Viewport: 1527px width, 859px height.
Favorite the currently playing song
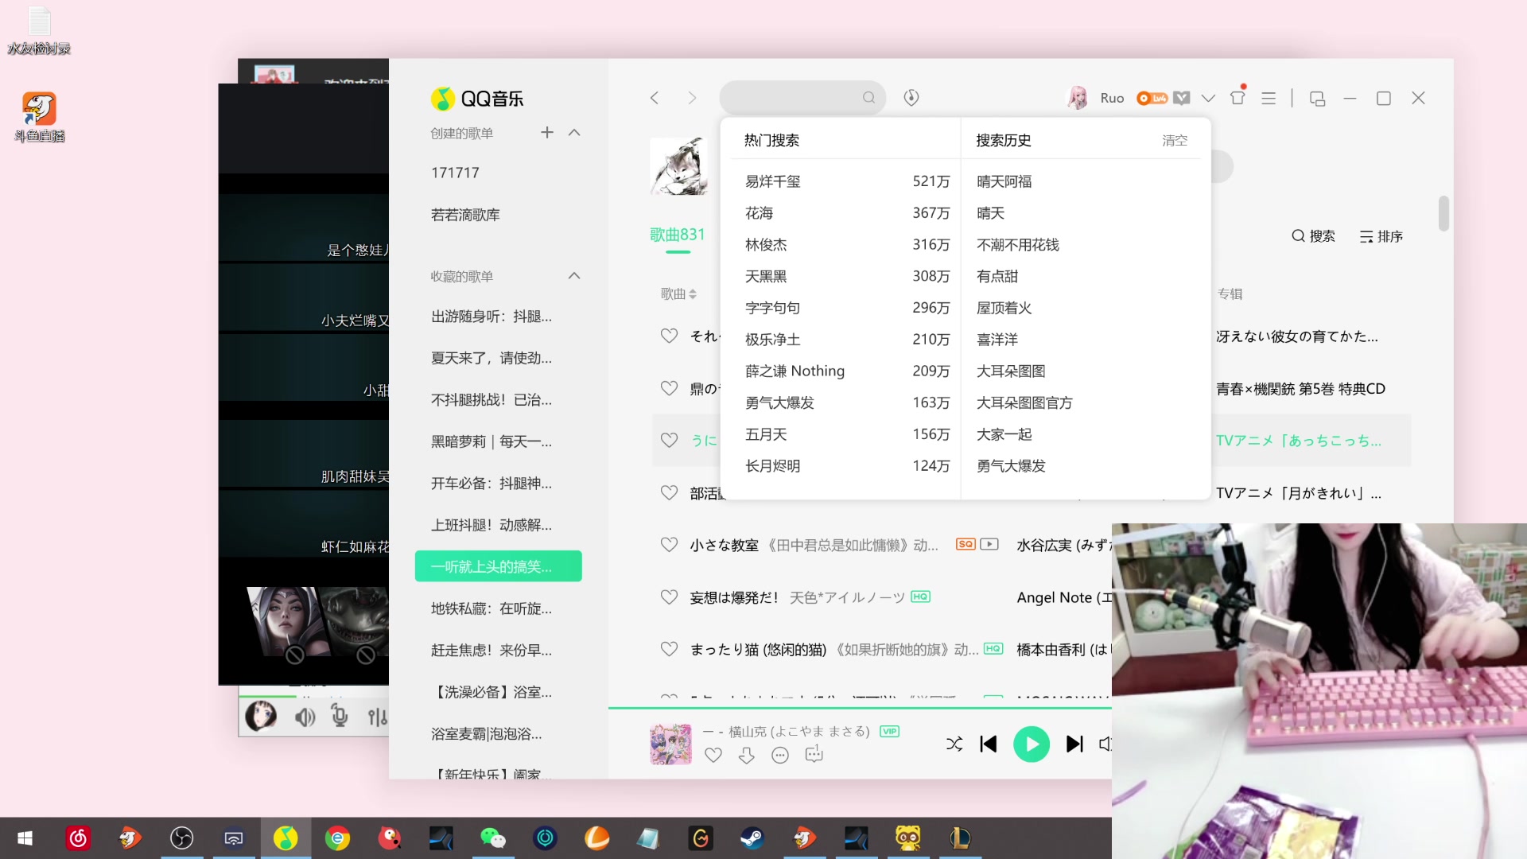click(x=713, y=755)
